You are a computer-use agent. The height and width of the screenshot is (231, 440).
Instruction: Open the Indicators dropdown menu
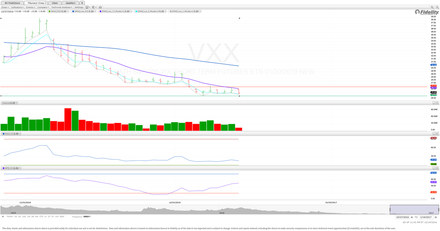pos(17,7)
